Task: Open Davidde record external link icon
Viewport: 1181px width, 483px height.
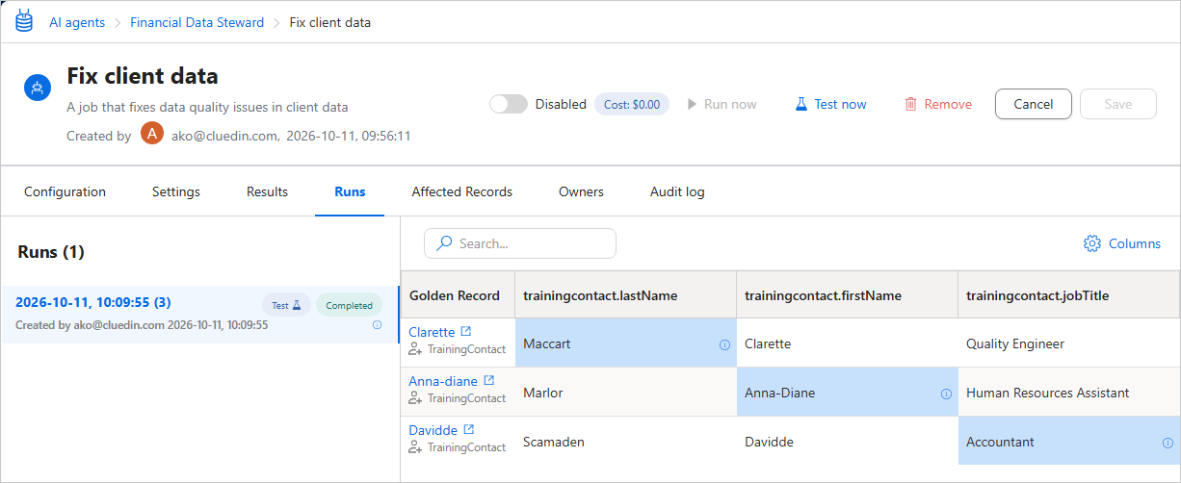Action: pyautogui.click(x=469, y=430)
